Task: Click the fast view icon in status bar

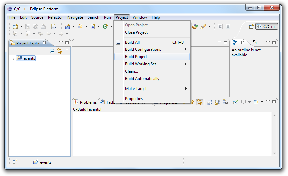Action: [x=15, y=161]
